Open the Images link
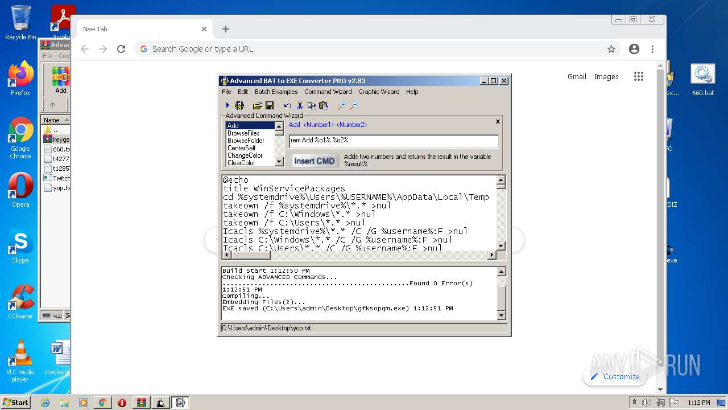 coord(606,76)
